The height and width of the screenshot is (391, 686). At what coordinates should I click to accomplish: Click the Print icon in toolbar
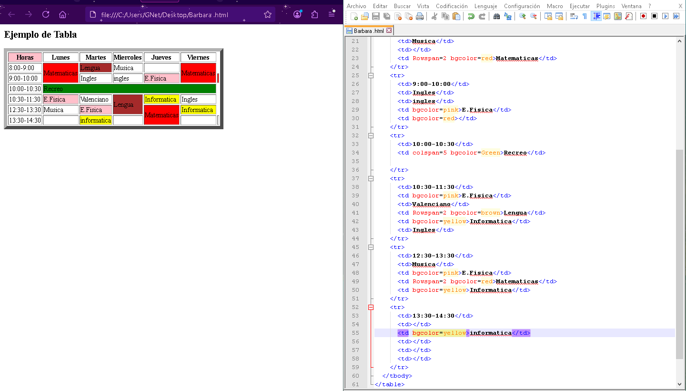419,17
